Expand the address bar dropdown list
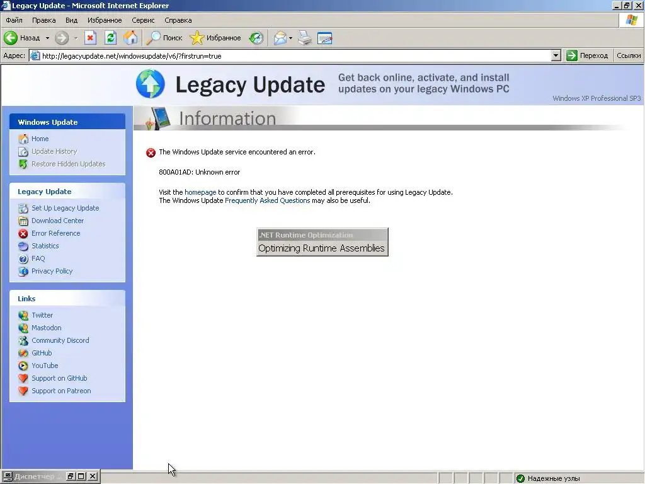 tap(556, 55)
